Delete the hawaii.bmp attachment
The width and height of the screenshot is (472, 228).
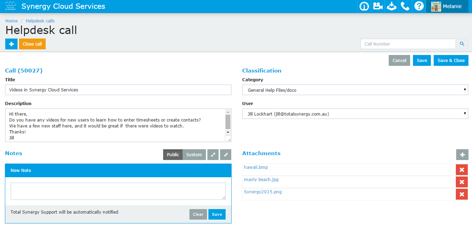(462, 170)
